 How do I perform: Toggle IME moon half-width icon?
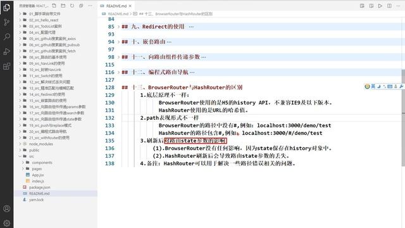[x=378, y=86]
